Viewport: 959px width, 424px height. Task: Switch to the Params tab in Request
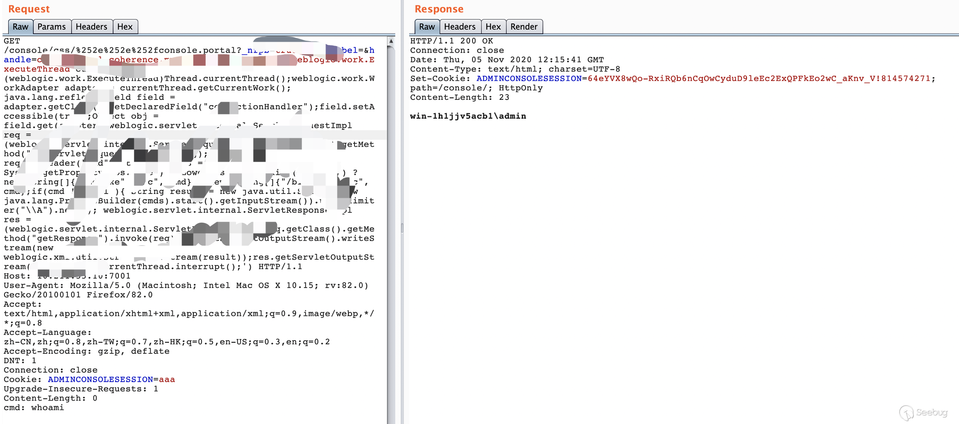[51, 27]
